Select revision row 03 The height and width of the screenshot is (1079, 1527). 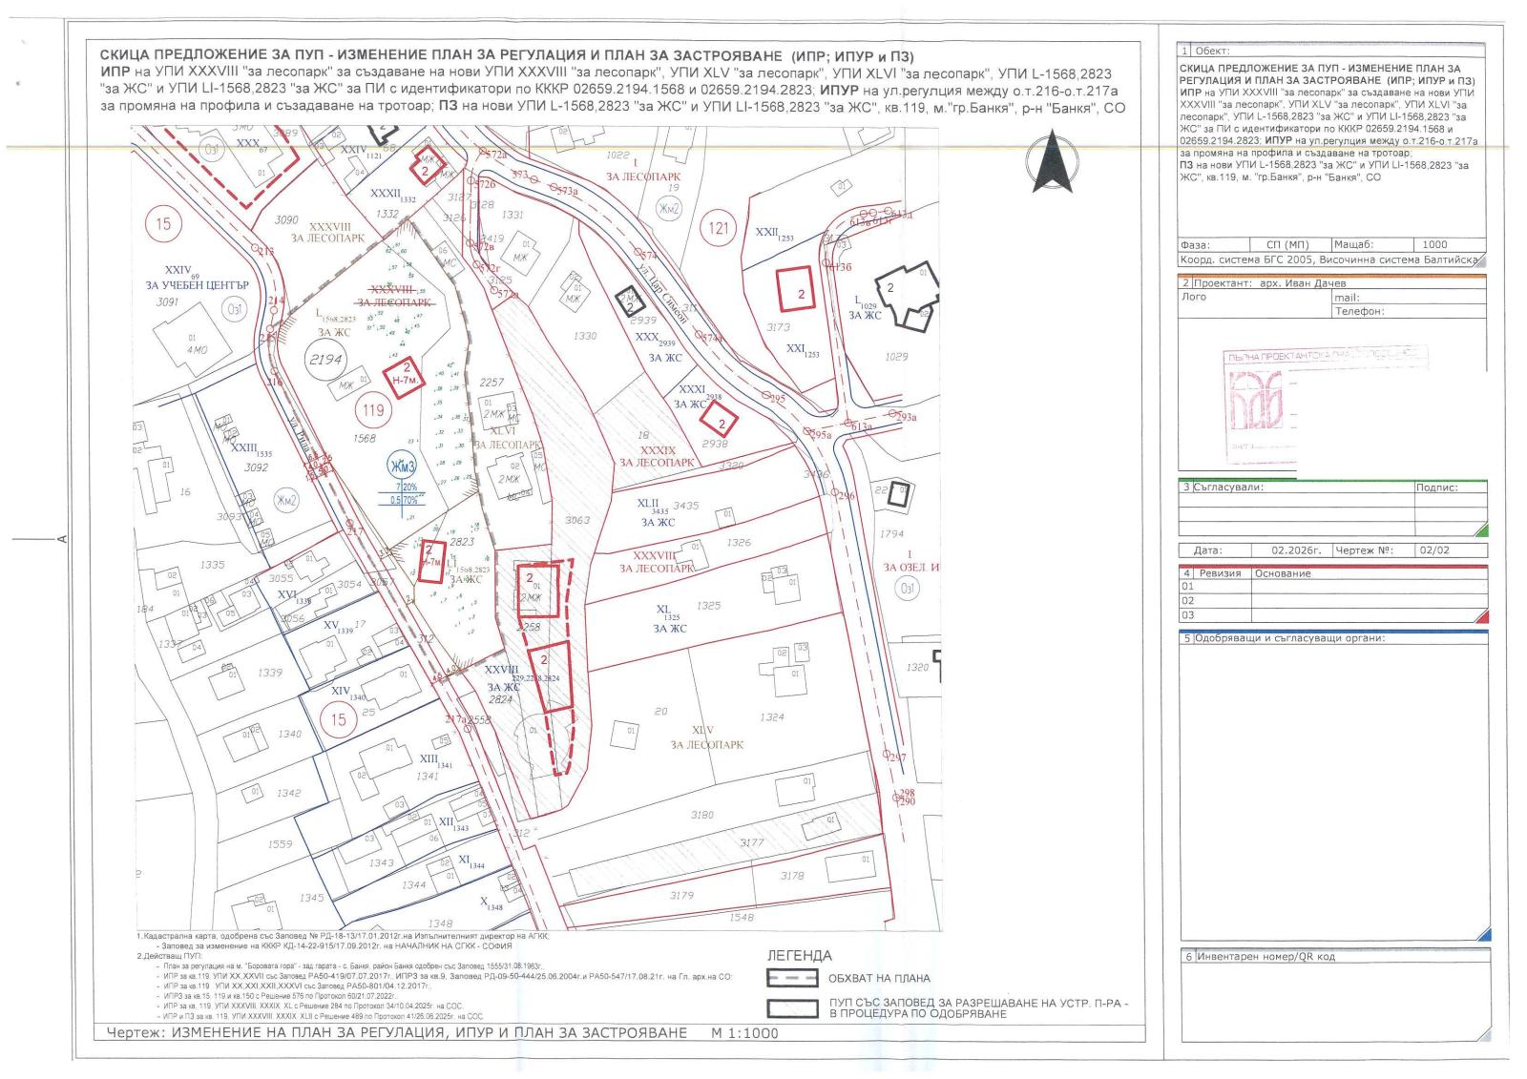coord(1332,615)
